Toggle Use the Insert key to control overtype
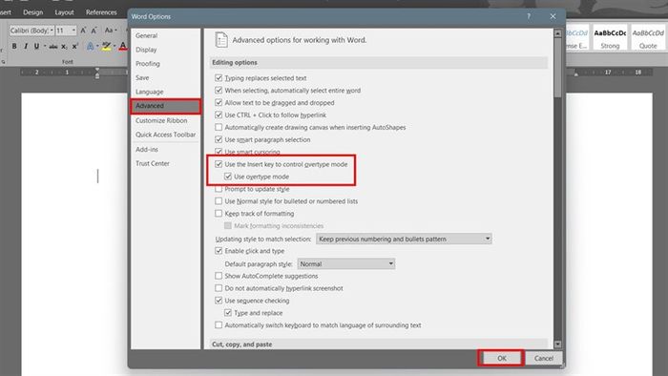This screenshot has width=668, height=376. tap(219, 164)
